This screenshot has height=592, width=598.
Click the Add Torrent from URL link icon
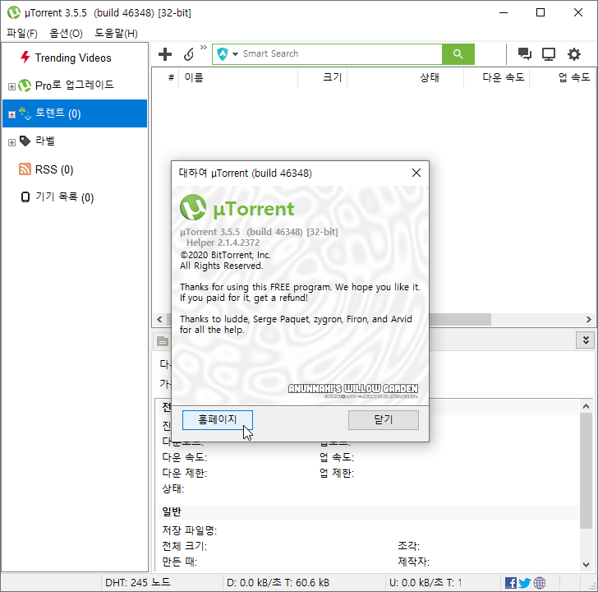[189, 54]
